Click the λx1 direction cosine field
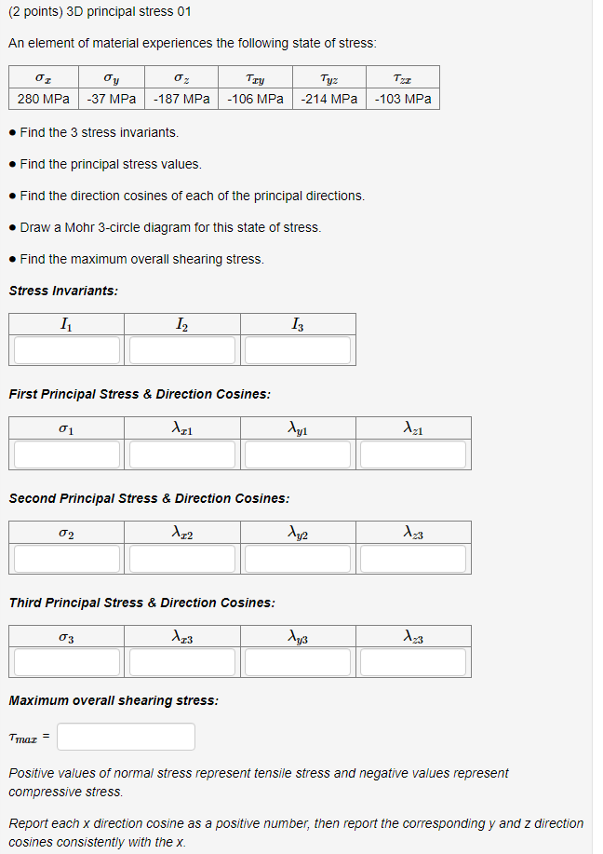 (x=181, y=454)
